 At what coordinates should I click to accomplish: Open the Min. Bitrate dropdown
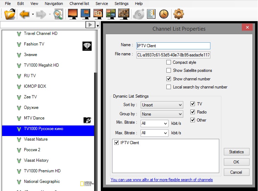[x=154, y=124]
